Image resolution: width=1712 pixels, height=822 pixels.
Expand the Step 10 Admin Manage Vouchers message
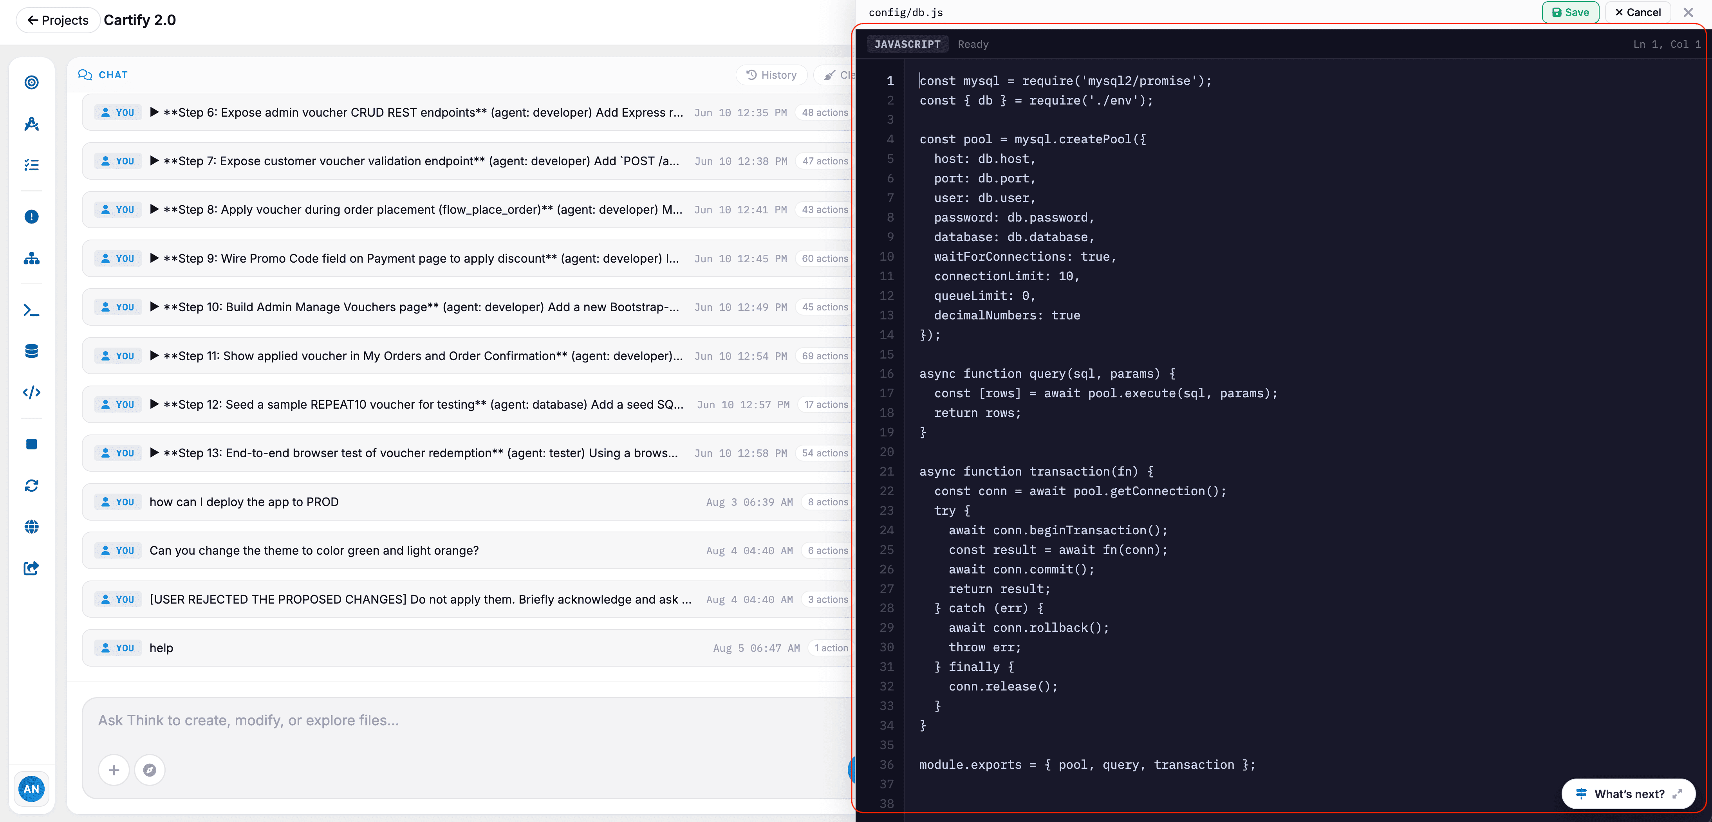click(154, 307)
